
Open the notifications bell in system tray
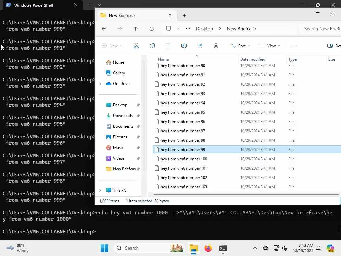point(318,248)
